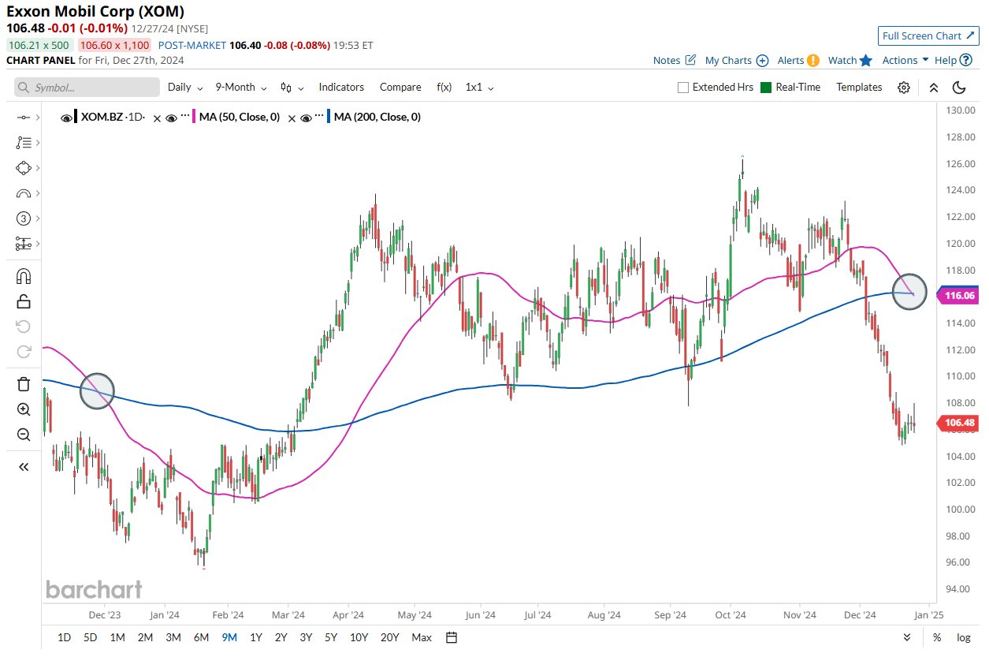
Task: Open more options for MA (50, Close, 0)
Action: pos(187,117)
